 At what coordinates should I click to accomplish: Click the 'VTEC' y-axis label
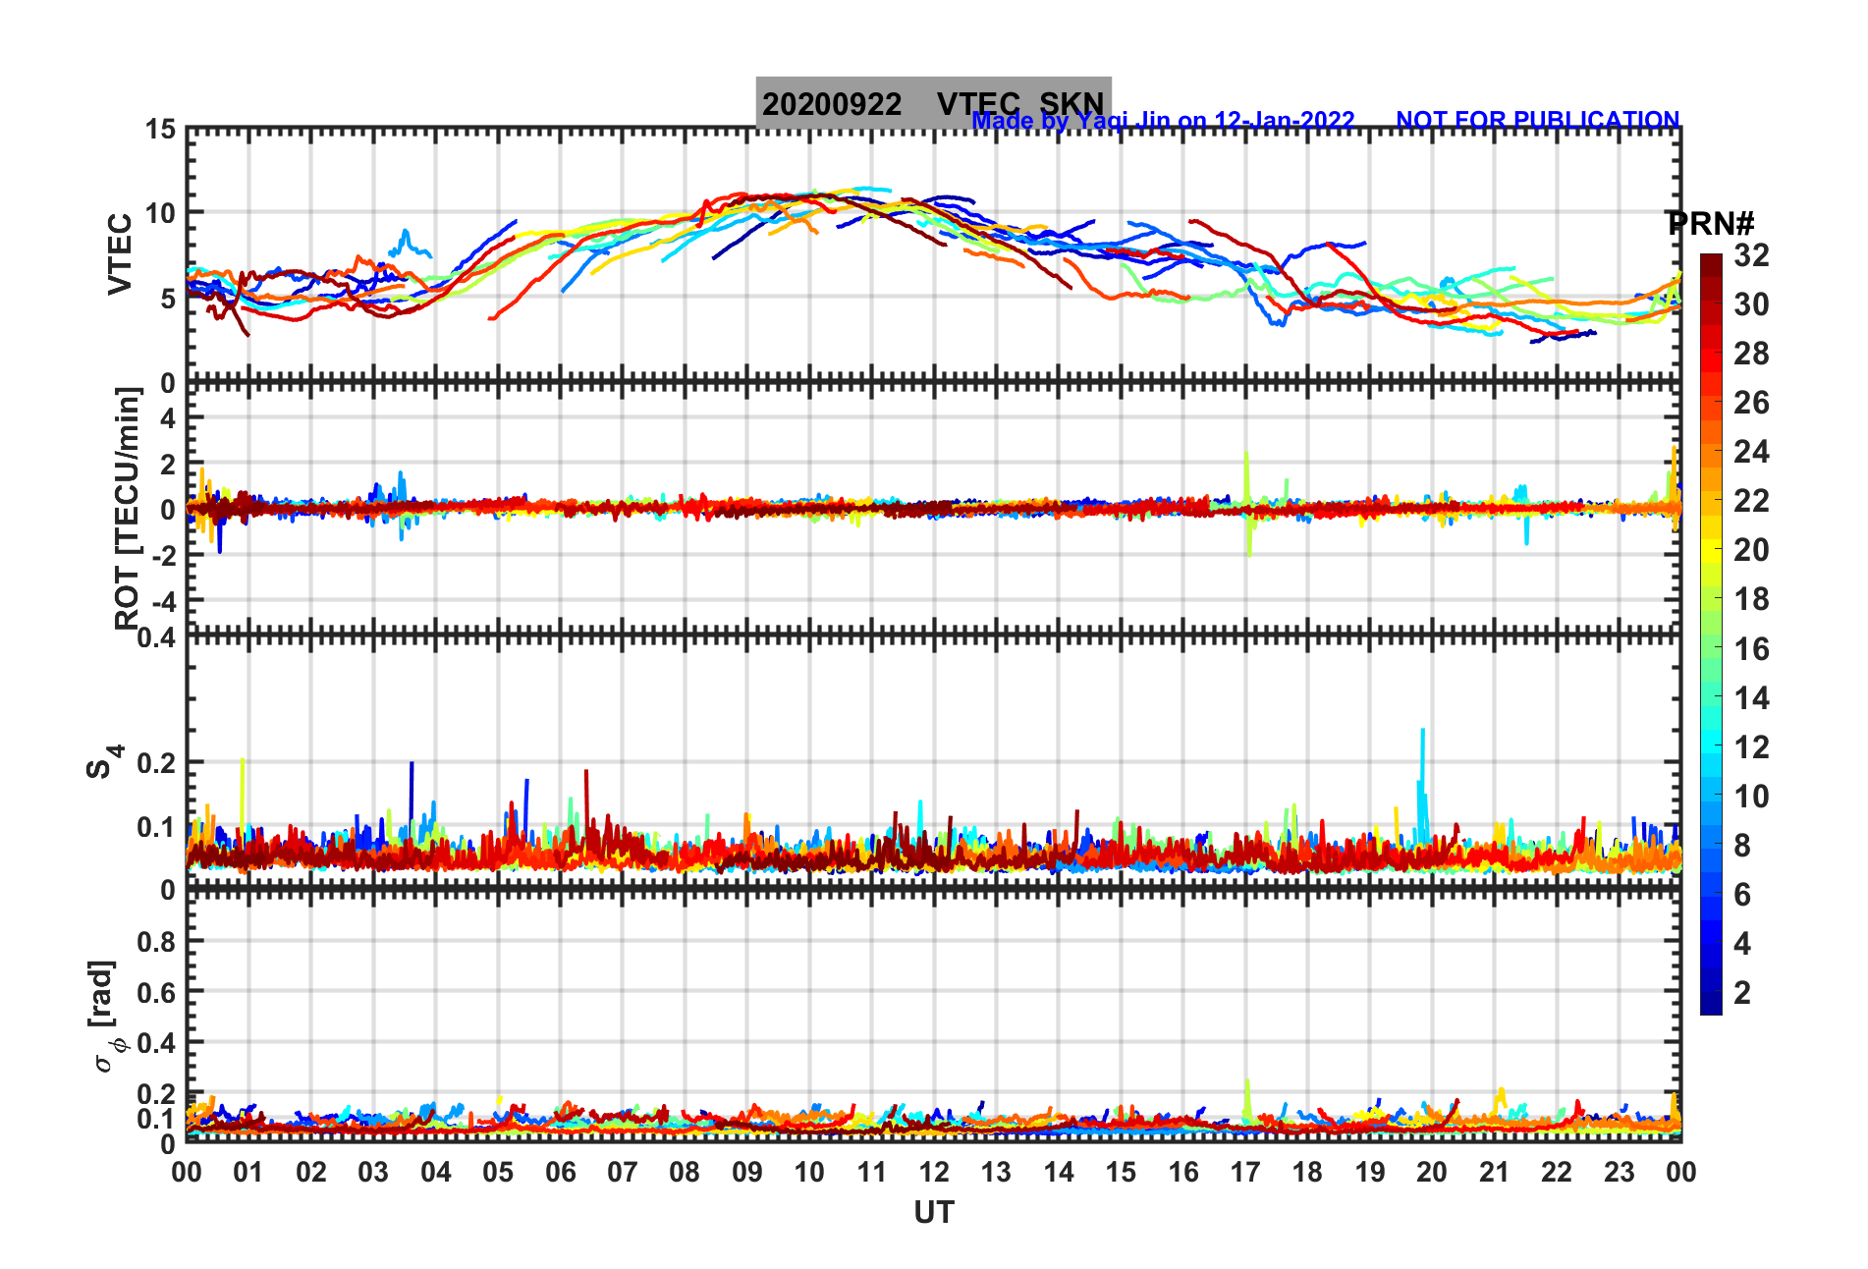pyautogui.click(x=120, y=254)
